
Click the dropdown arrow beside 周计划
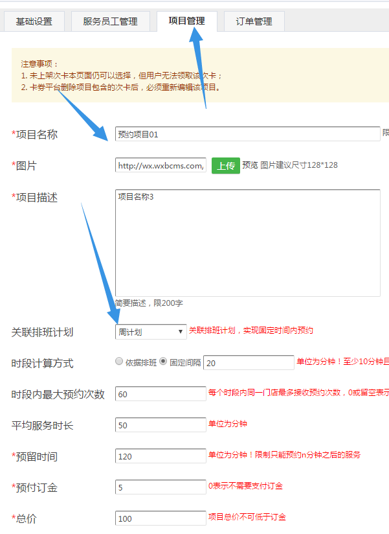pos(180,332)
